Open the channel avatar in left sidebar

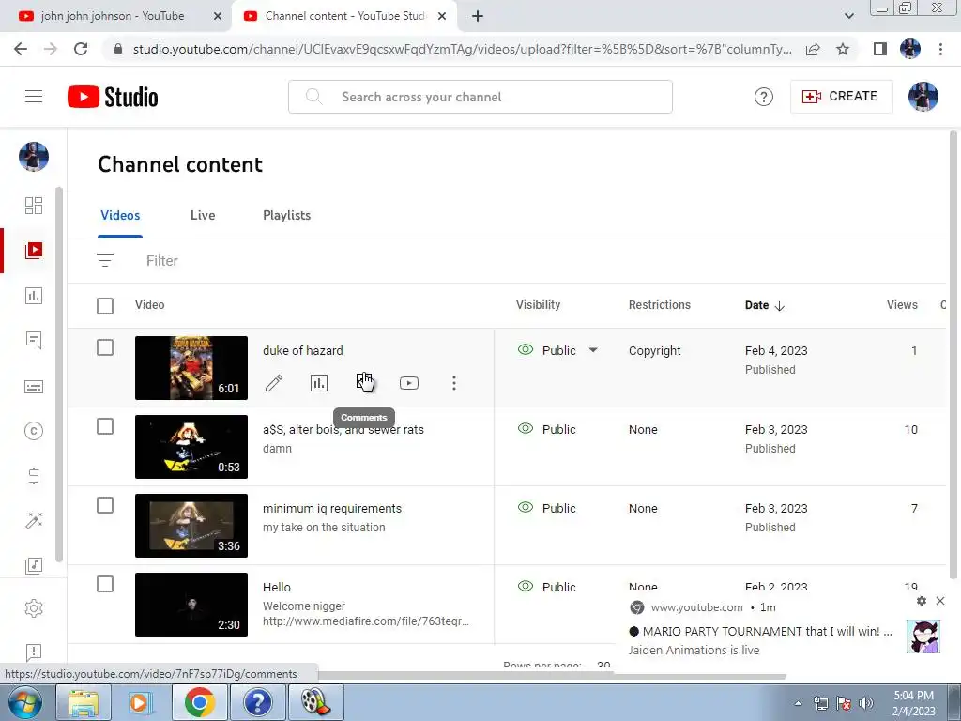coord(34,157)
